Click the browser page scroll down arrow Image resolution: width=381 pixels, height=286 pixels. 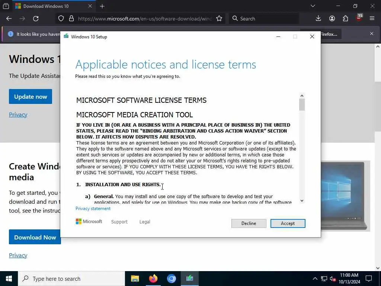point(378,268)
